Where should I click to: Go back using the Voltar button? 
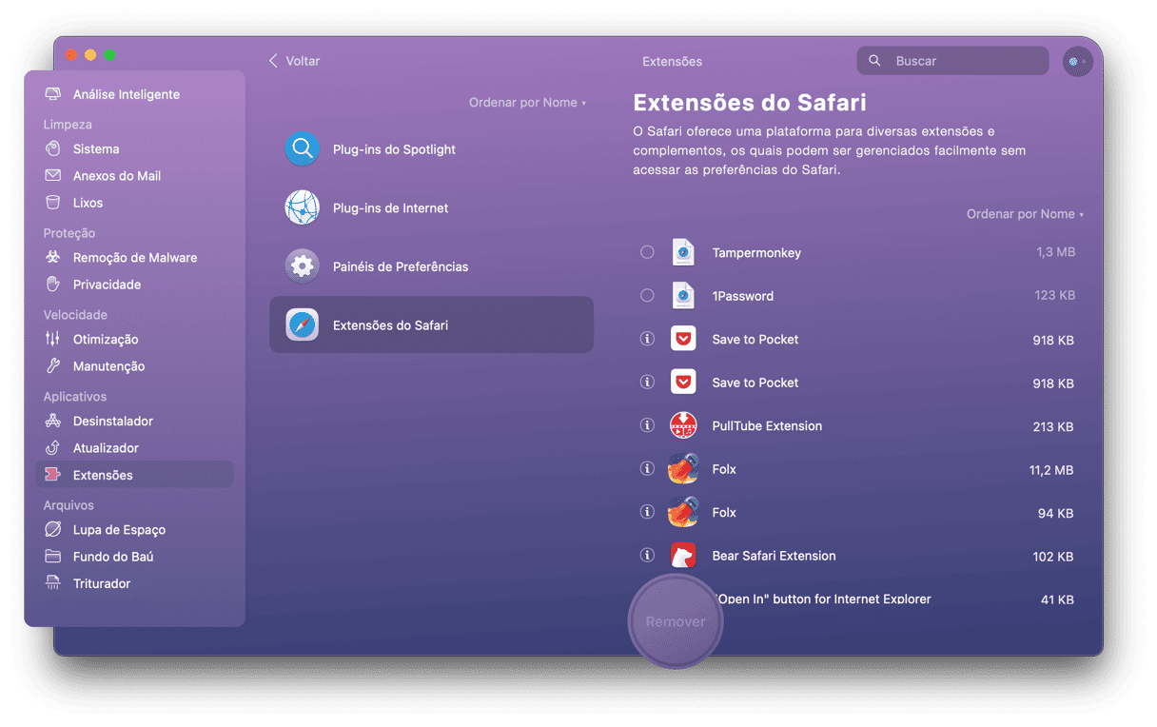pyautogui.click(x=294, y=61)
